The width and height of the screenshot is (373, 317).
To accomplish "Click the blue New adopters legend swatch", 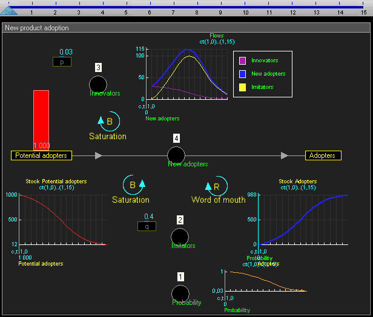I will point(242,74).
